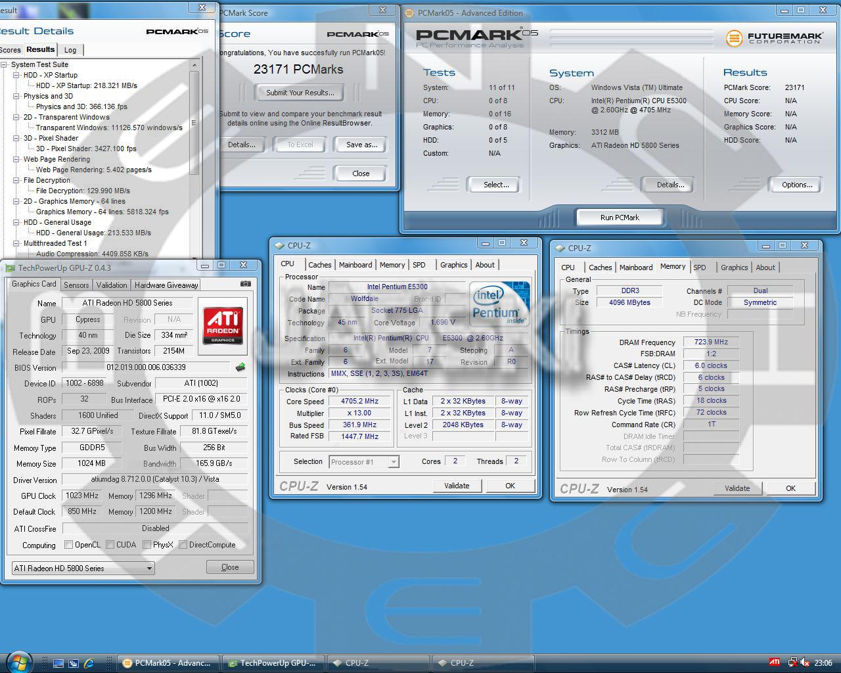
Task: Open the Hardware Giveaway tab in GPU-Z
Action: (166, 285)
